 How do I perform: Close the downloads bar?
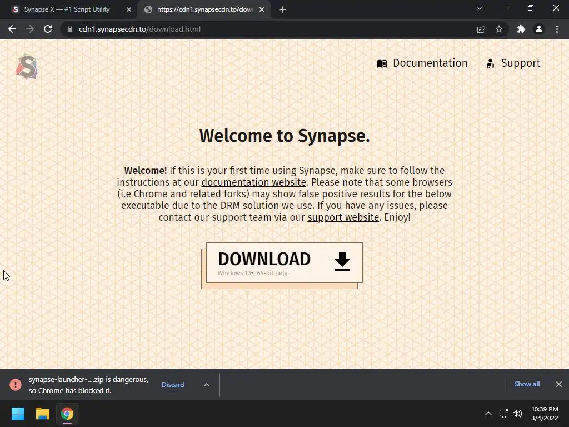pyautogui.click(x=559, y=384)
